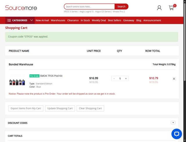Visit the Giveaway page
Viewport: 186px width, 142px height.
click(128, 20)
